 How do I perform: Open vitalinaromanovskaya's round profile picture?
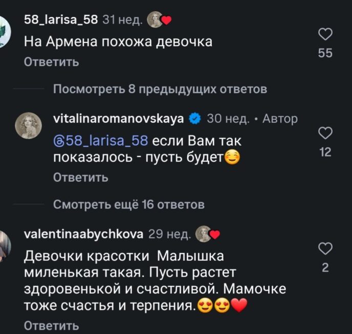pyautogui.click(x=28, y=125)
